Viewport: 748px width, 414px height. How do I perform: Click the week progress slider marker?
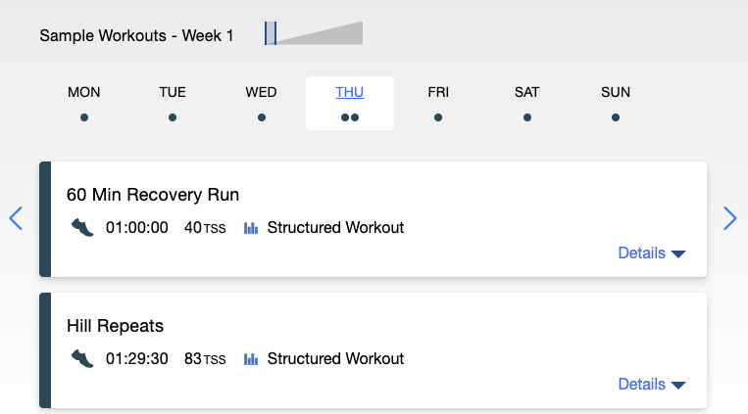[x=271, y=33]
